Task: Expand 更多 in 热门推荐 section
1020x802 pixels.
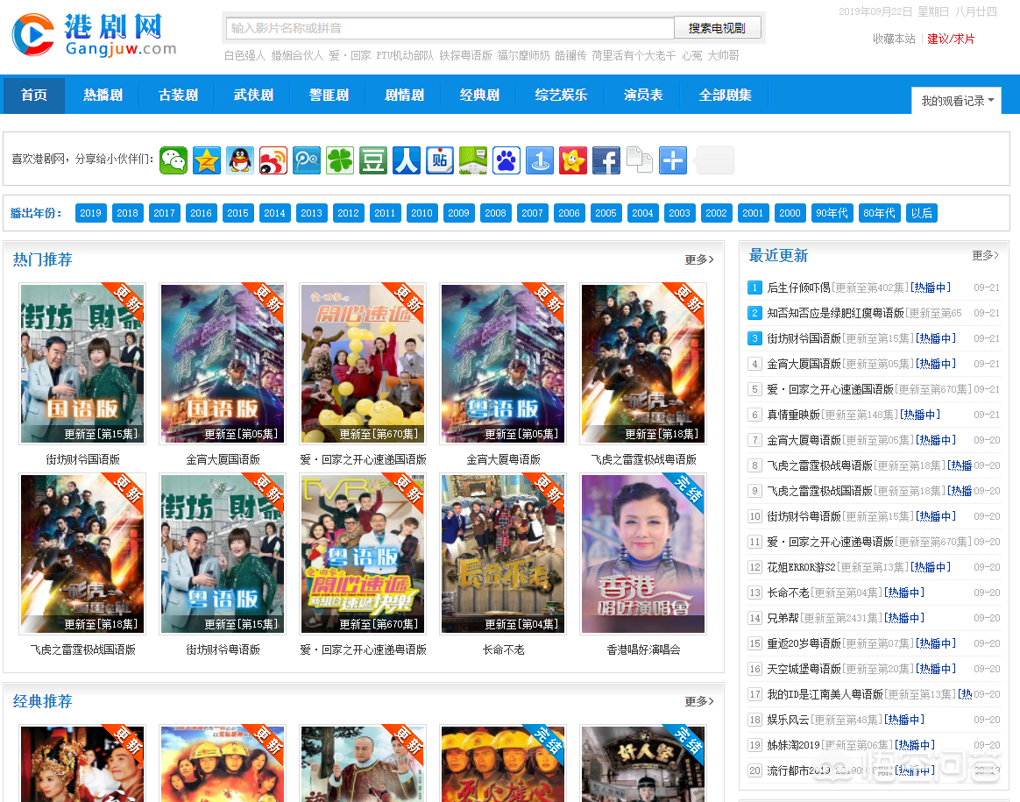Action: [x=698, y=259]
